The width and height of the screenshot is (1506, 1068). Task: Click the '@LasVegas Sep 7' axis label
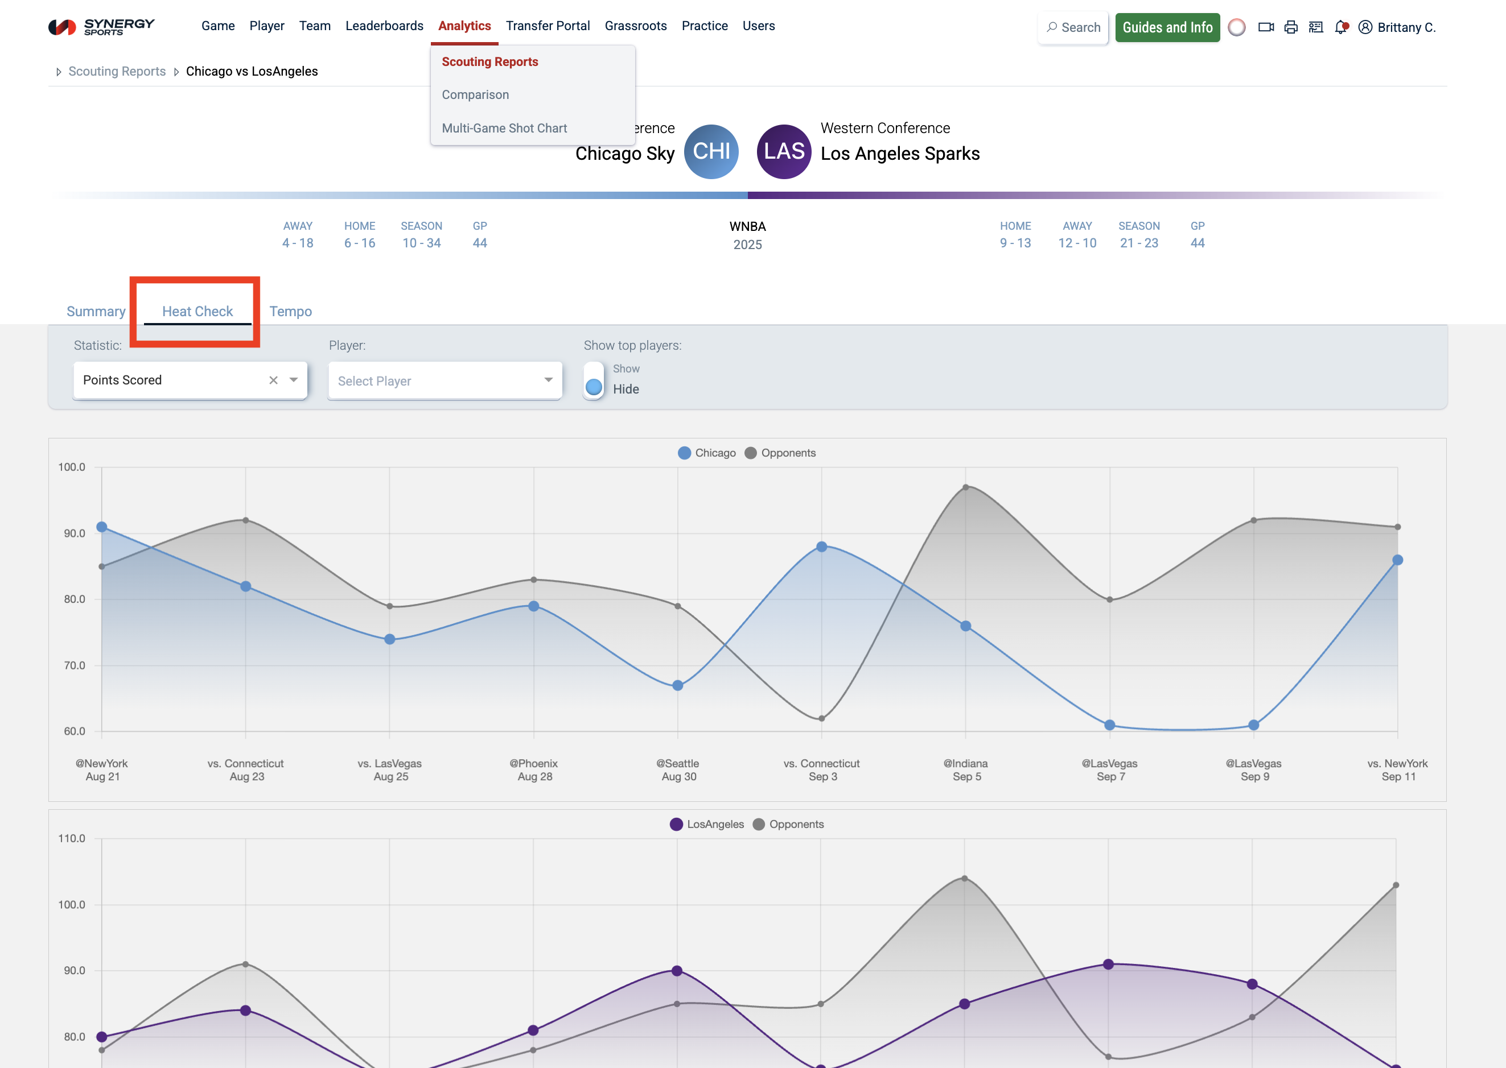click(x=1110, y=770)
